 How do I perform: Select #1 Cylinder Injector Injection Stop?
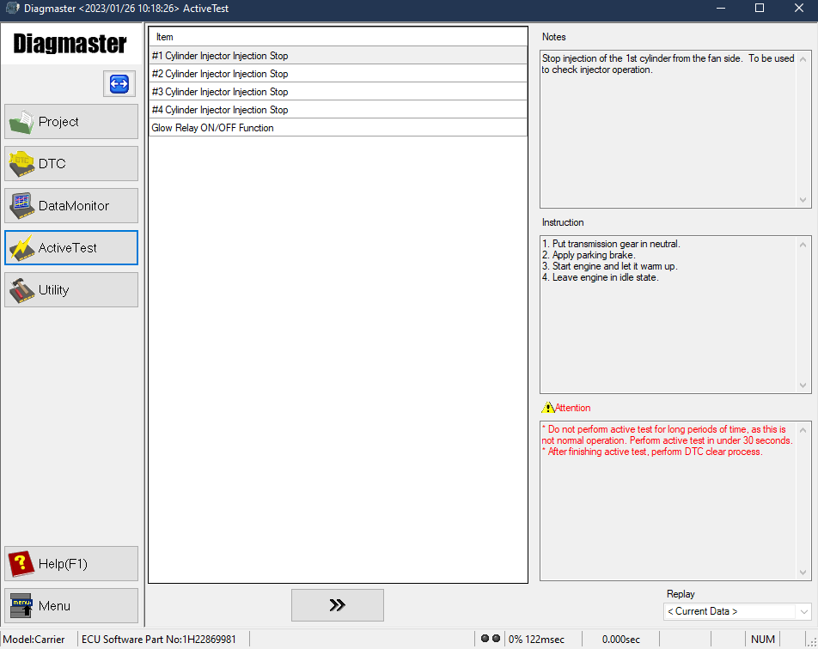338,56
